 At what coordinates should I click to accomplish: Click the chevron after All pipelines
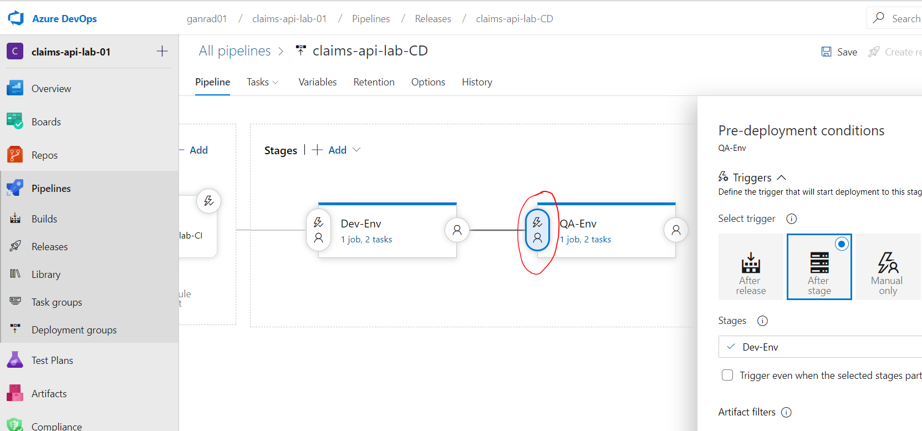(281, 51)
